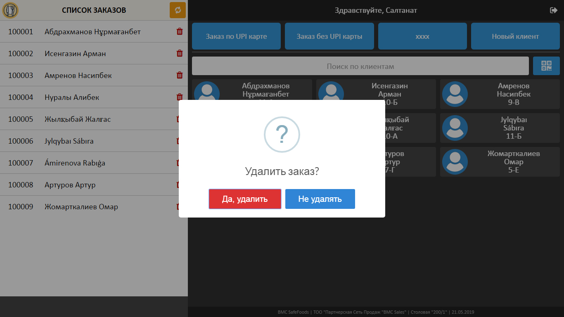This screenshot has height=317, width=564.
Task: Select the Амренов Насипбек 9-В client card
Action: click(500, 94)
